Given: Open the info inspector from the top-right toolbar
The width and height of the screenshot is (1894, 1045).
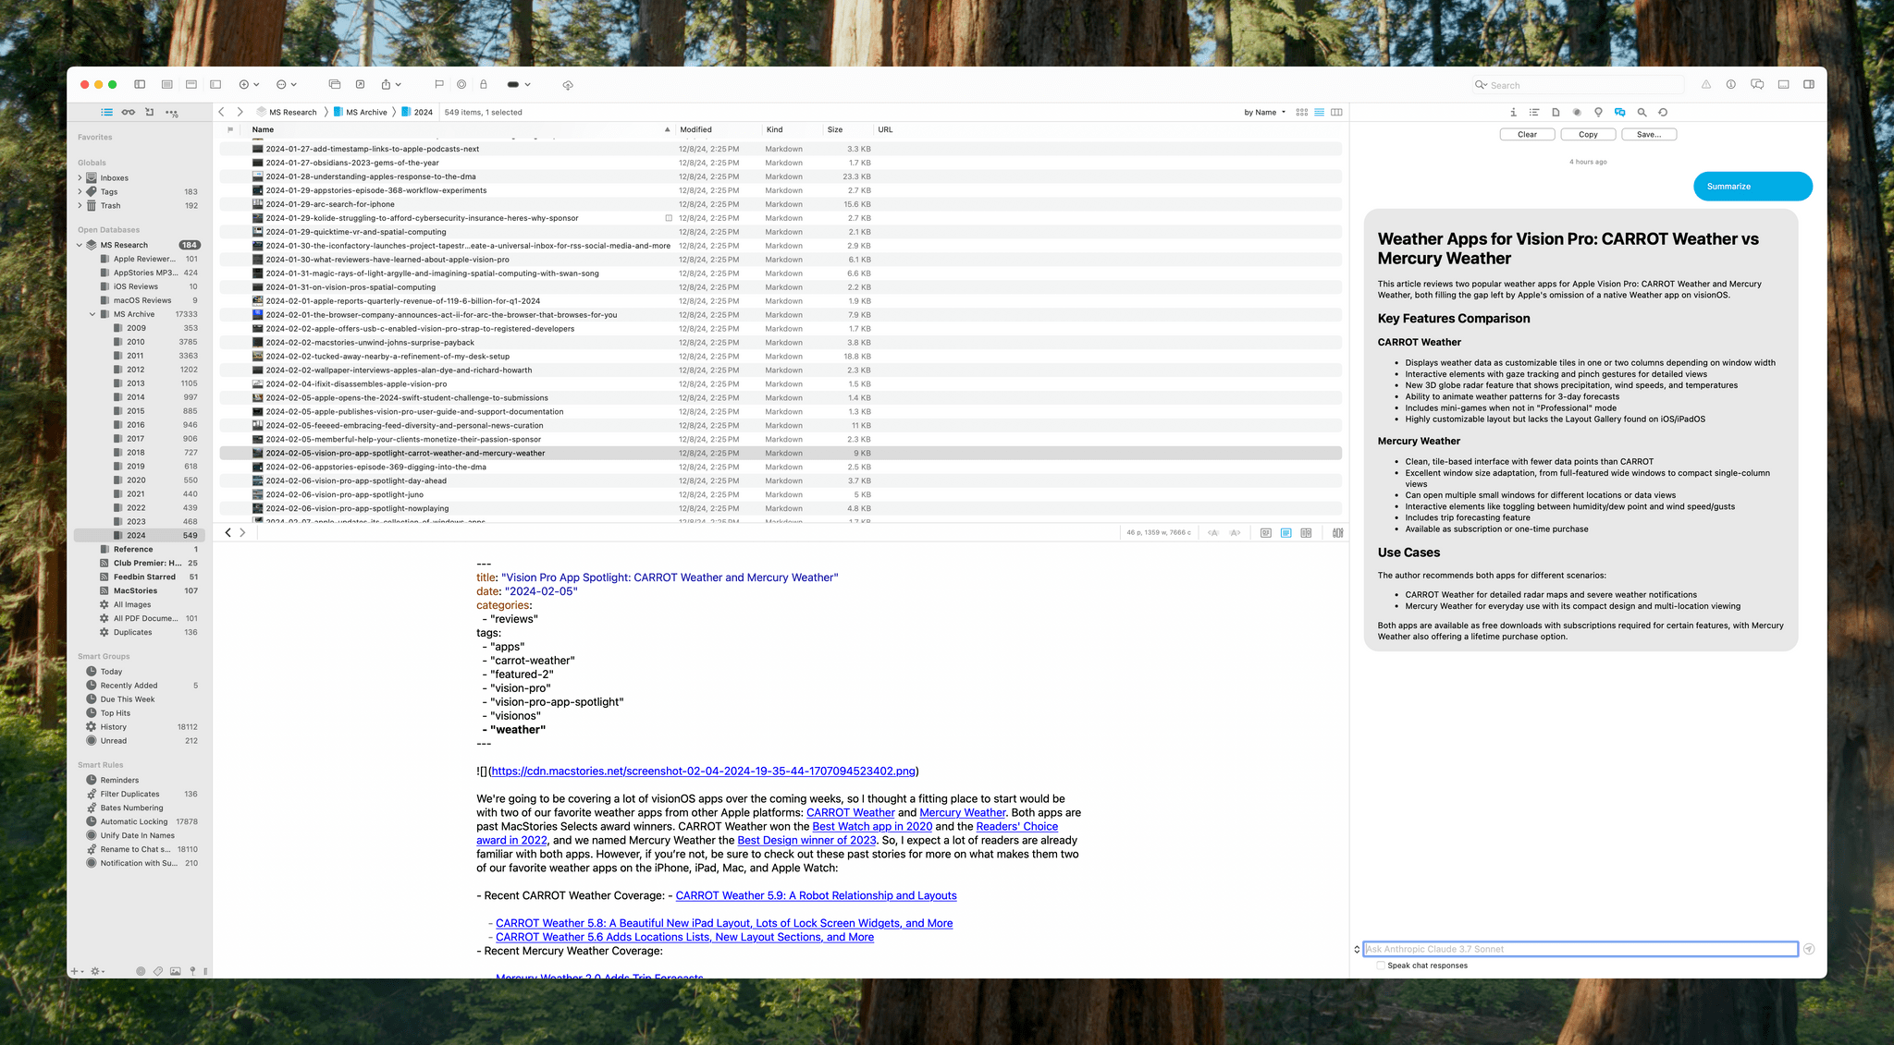Looking at the screenshot, I should click(1731, 84).
